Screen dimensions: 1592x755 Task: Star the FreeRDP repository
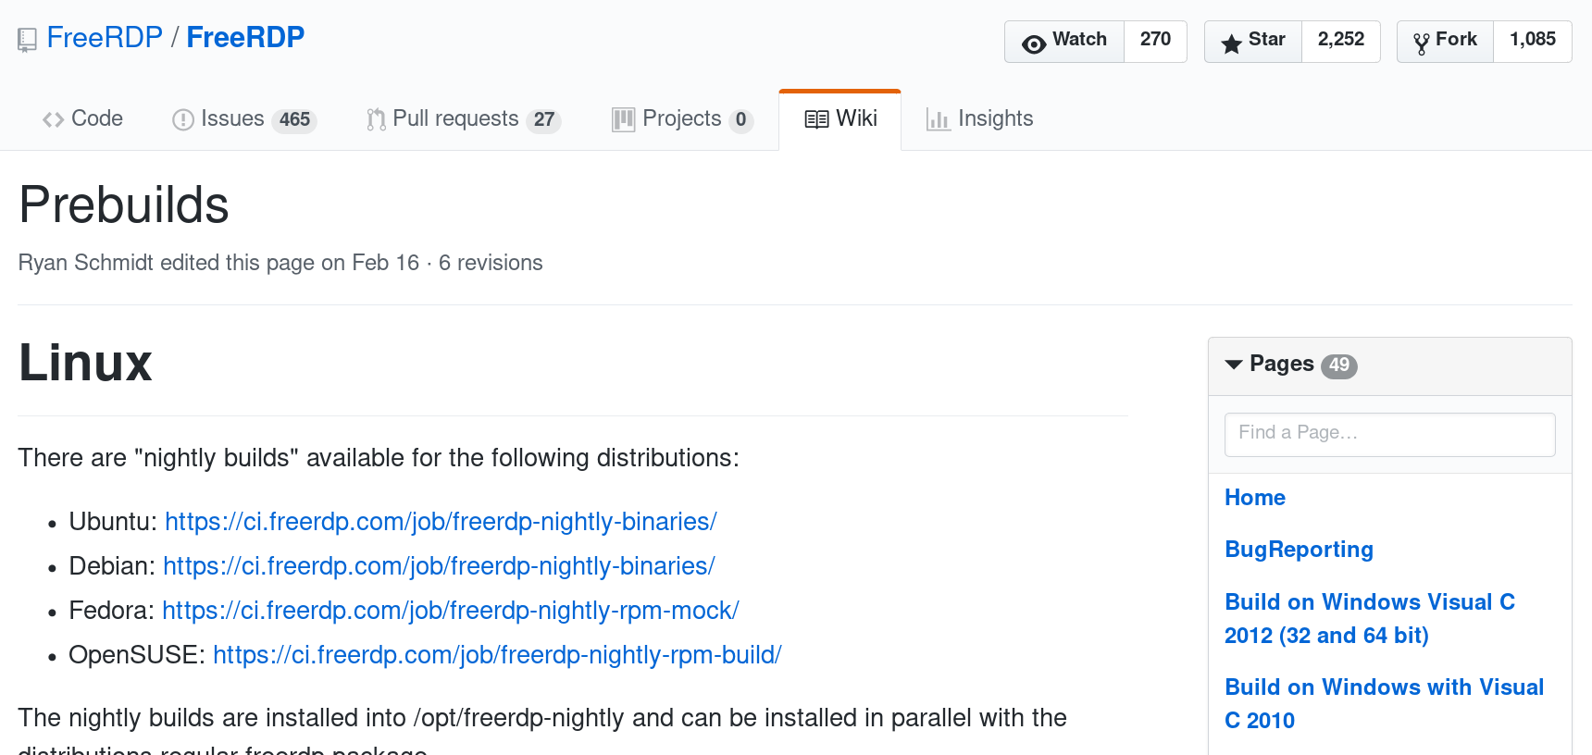pos(1253,42)
